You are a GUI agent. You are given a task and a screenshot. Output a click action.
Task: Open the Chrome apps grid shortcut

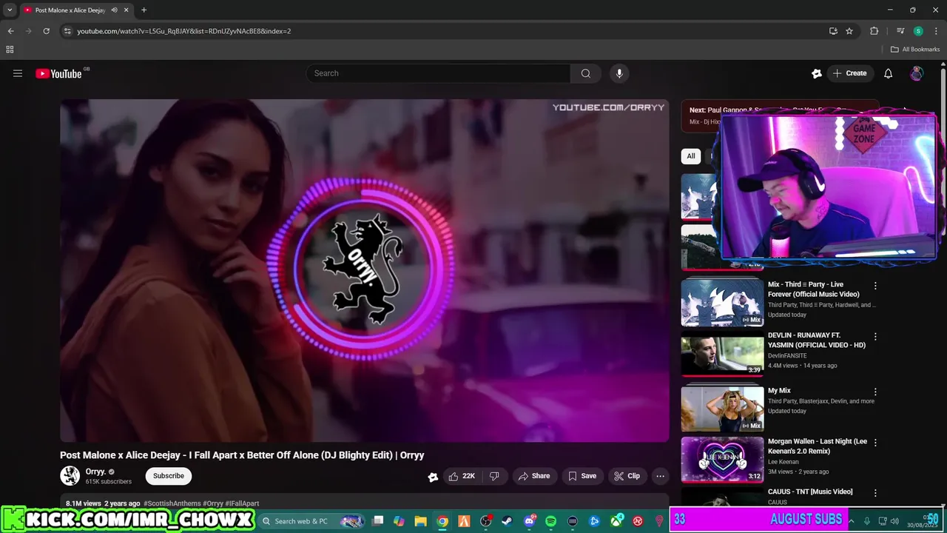10,50
